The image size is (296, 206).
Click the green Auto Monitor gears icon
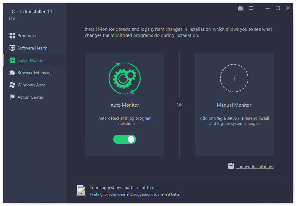coord(125,78)
